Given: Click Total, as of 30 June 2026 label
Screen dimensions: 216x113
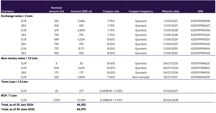Looking at the screenshot, I should click(x=18, y=109).
